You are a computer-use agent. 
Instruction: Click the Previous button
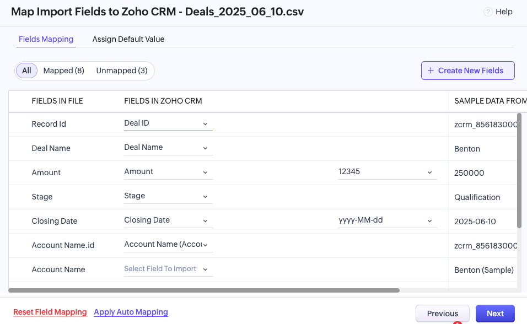tap(442, 314)
